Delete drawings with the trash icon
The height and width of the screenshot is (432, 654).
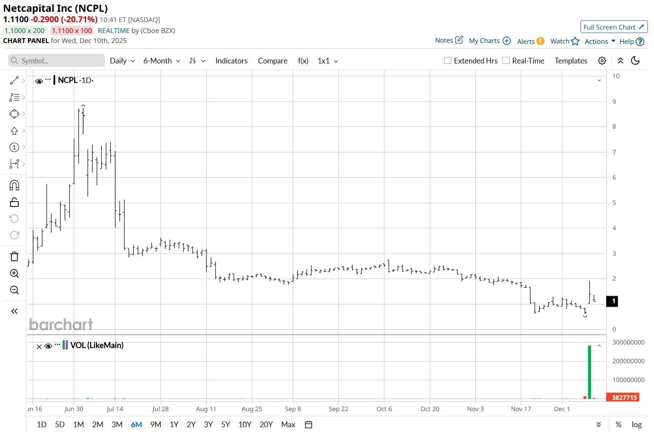click(14, 256)
